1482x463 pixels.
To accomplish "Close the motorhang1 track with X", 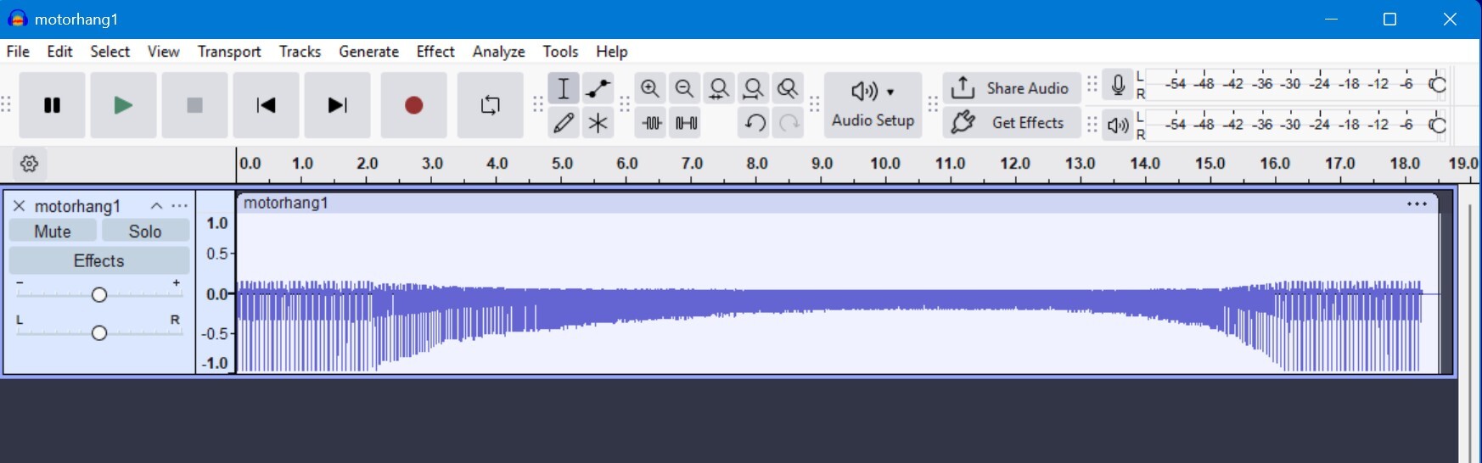I will point(19,206).
